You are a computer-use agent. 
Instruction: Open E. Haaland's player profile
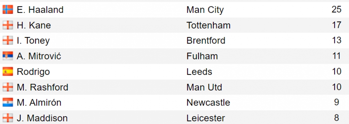pyautogui.click(x=40, y=10)
